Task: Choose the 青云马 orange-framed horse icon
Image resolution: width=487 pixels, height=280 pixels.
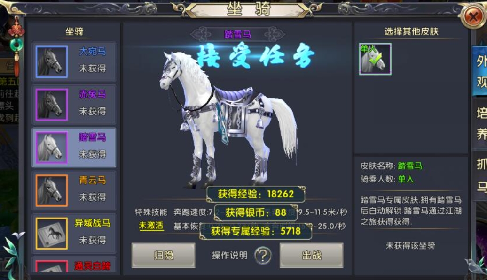Action: tap(52, 190)
